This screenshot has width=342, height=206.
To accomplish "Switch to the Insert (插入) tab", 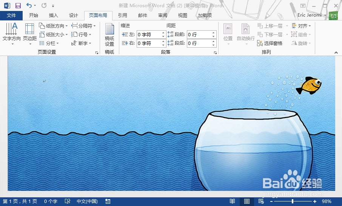I will point(54,15).
